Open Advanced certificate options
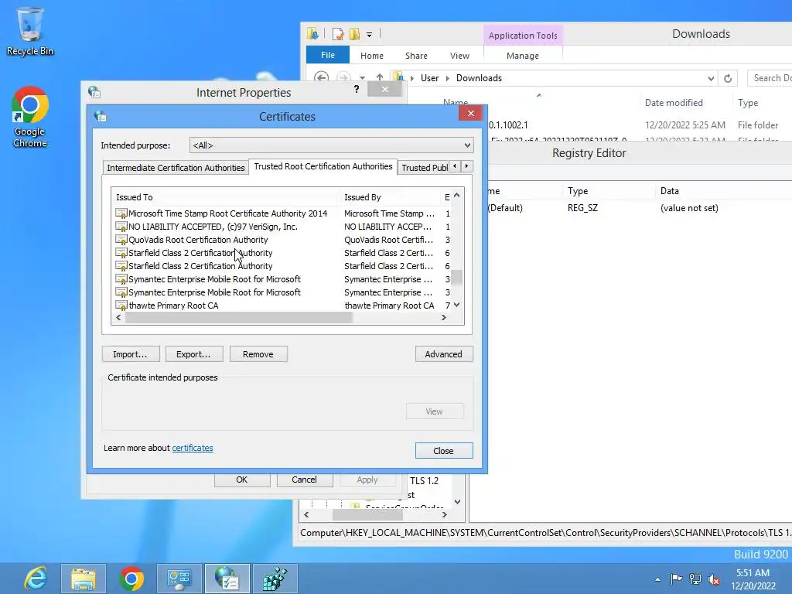Image resolution: width=792 pixels, height=594 pixels. point(444,354)
